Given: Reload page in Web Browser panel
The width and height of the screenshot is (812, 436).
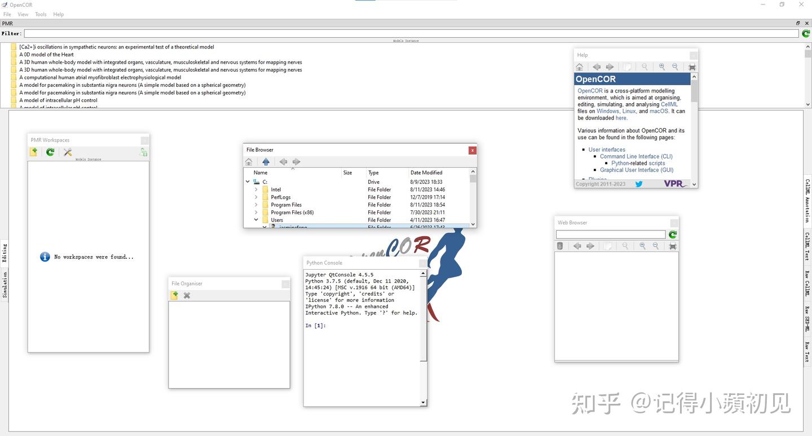Looking at the screenshot, I should coord(673,235).
